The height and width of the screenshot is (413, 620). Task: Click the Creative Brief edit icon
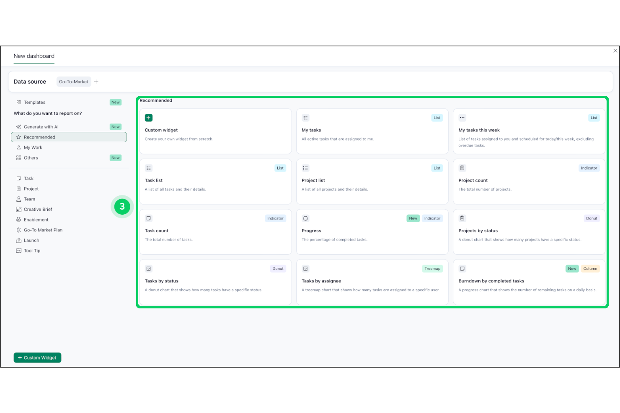[x=18, y=209]
